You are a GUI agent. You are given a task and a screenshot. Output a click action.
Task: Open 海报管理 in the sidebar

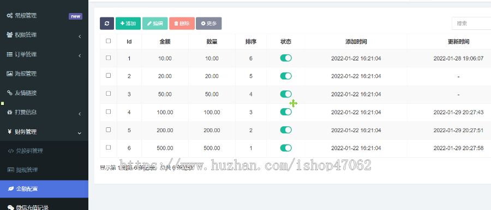coord(44,74)
